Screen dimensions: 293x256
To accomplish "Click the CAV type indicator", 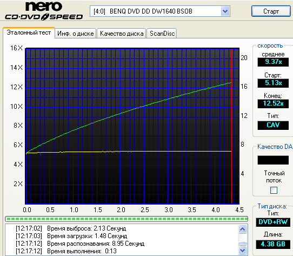I will tap(273, 125).
